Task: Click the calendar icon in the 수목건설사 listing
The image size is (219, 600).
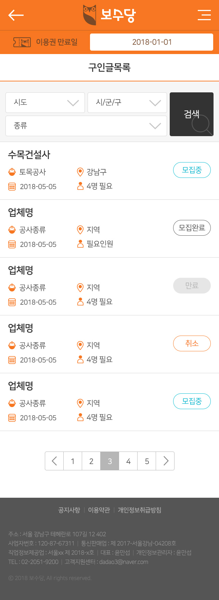Action: pyautogui.click(x=12, y=186)
